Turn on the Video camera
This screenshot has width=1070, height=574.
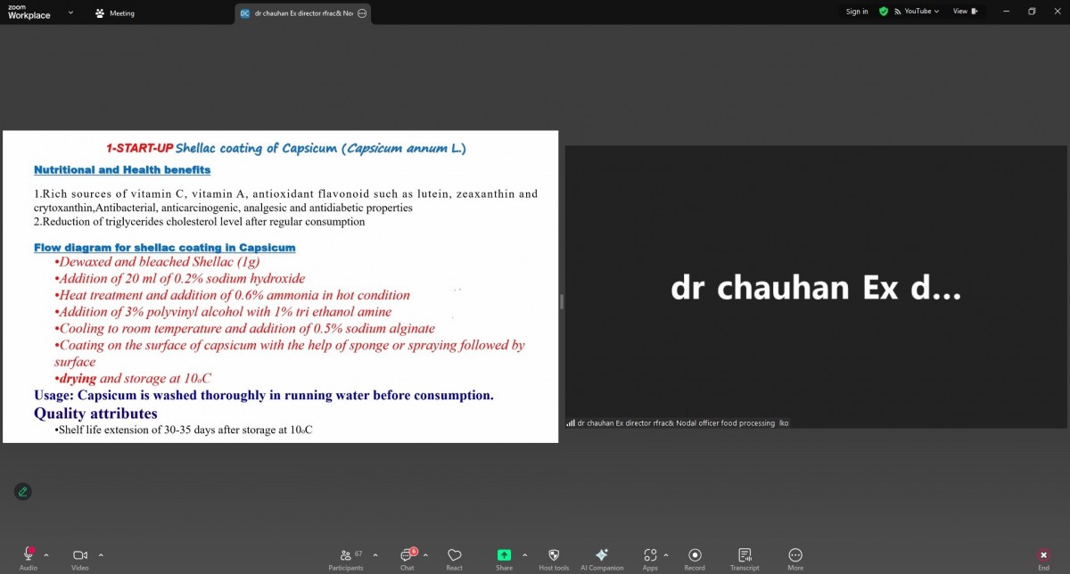tap(79, 558)
